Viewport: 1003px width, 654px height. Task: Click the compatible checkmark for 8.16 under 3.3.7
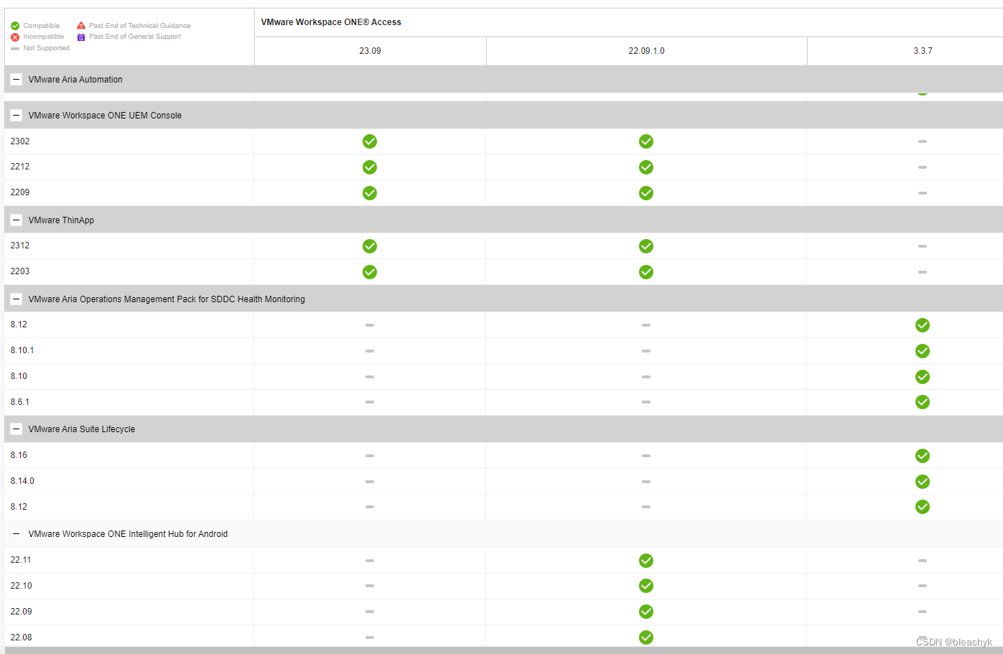pos(922,455)
